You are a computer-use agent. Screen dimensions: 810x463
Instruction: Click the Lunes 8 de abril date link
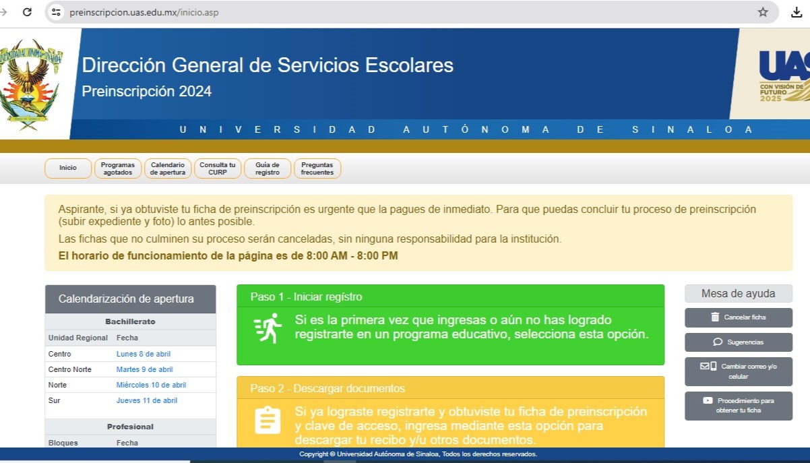tap(144, 354)
